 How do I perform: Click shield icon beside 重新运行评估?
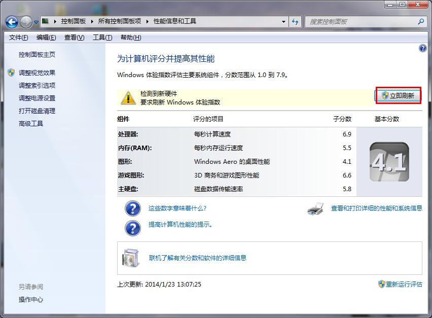coord(382,284)
